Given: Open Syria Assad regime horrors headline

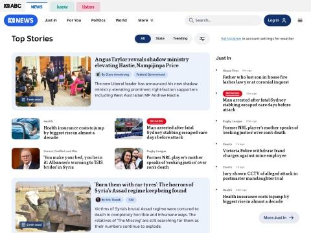Looking at the screenshot, I should coord(144,188).
